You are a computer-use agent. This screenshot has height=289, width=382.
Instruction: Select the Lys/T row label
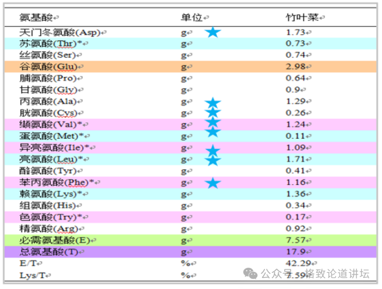32,275
